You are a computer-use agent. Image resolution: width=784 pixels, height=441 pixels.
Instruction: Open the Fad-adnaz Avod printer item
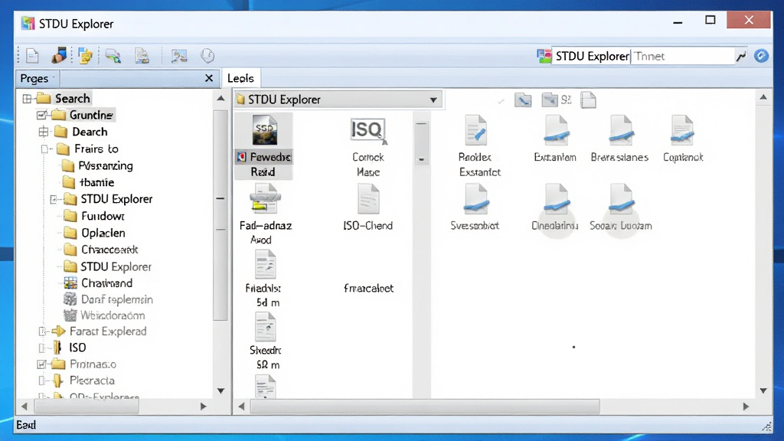point(265,214)
